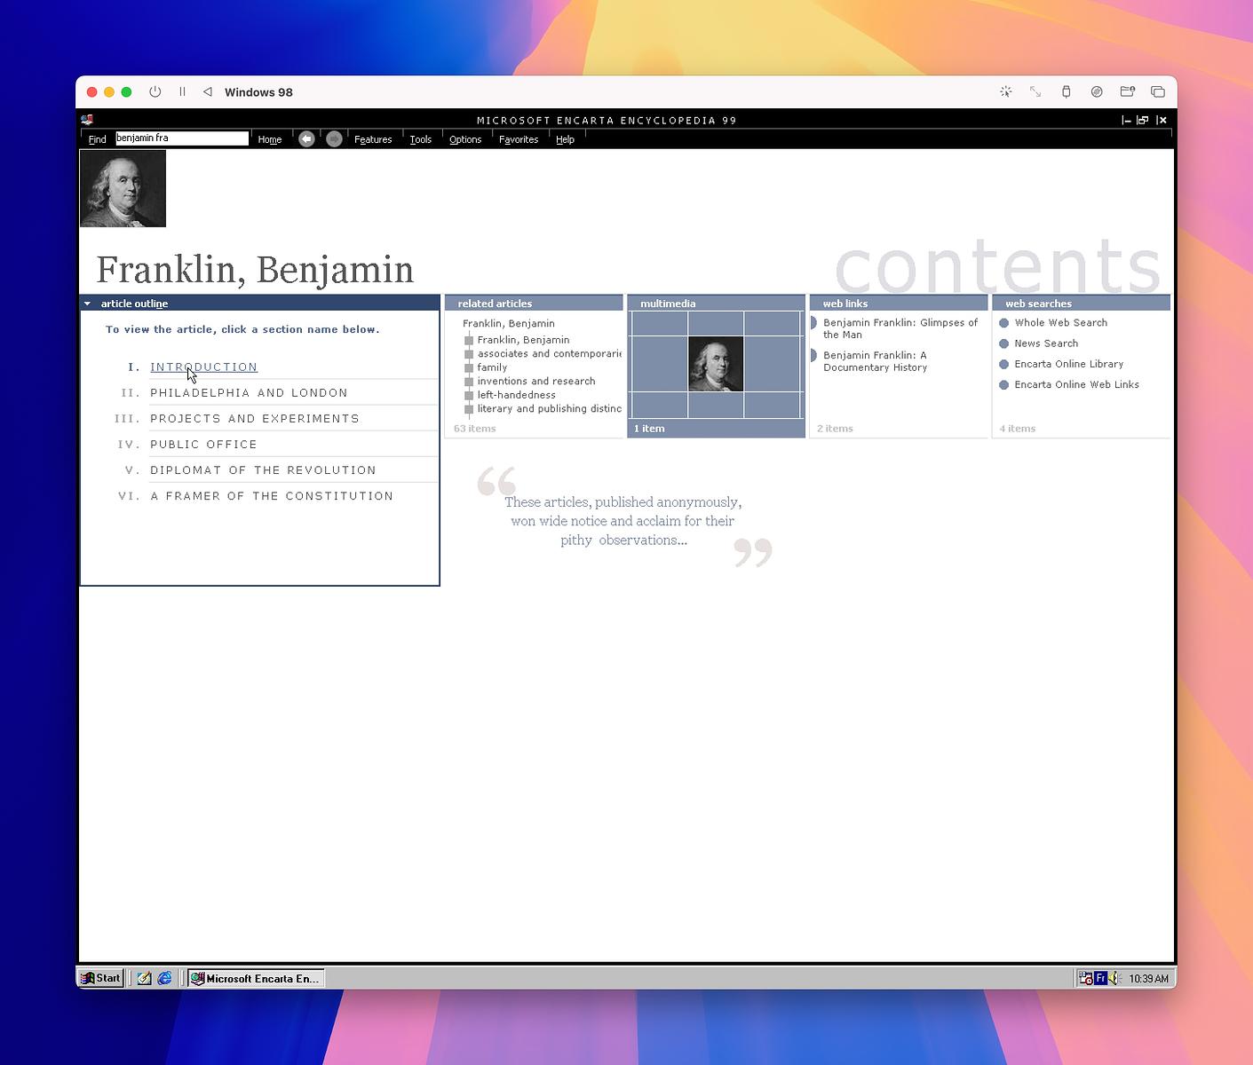Collapse the article outline panel arrow
This screenshot has height=1065, width=1253.
[87, 304]
